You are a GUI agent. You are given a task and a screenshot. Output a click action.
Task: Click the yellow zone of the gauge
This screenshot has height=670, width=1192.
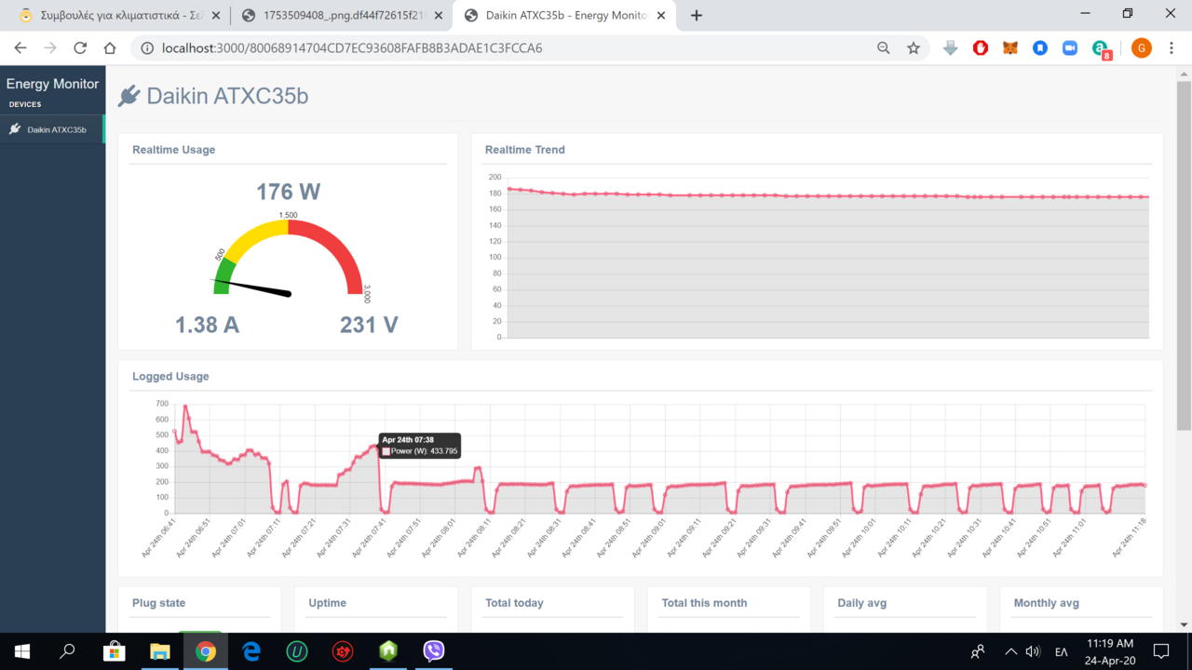click(252, 235)
